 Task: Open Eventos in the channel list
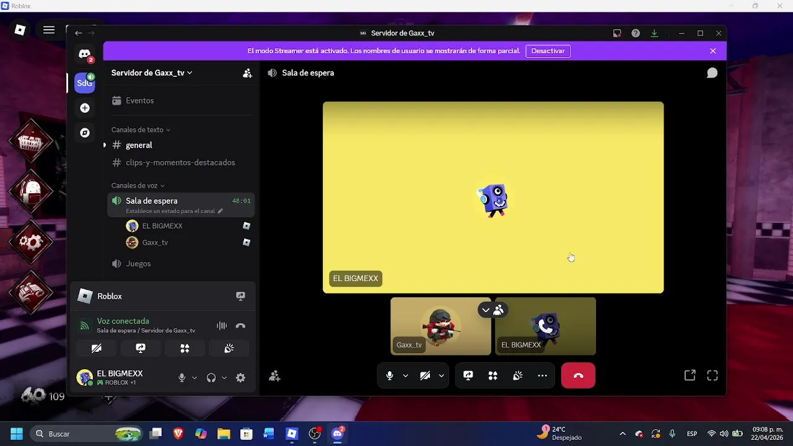pos(181,100)
